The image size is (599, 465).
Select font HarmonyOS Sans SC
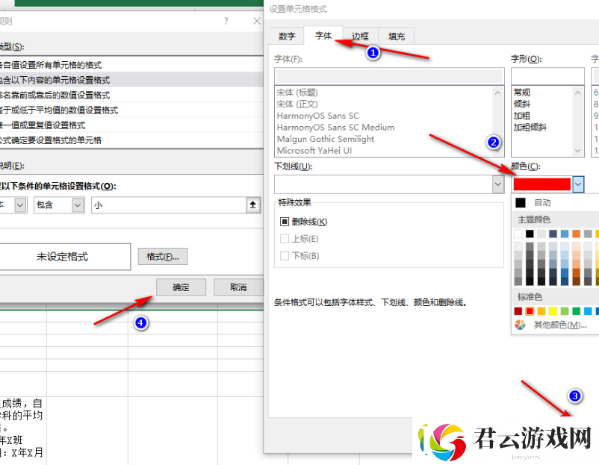click(x=318, y=116)
